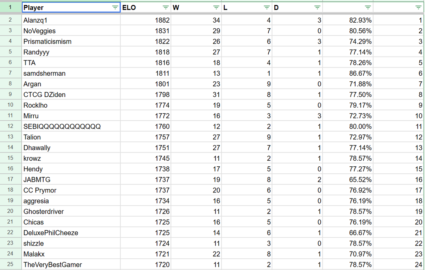Click the cell containing Prismaticismism
425x270 pixels.
(71, 41)
